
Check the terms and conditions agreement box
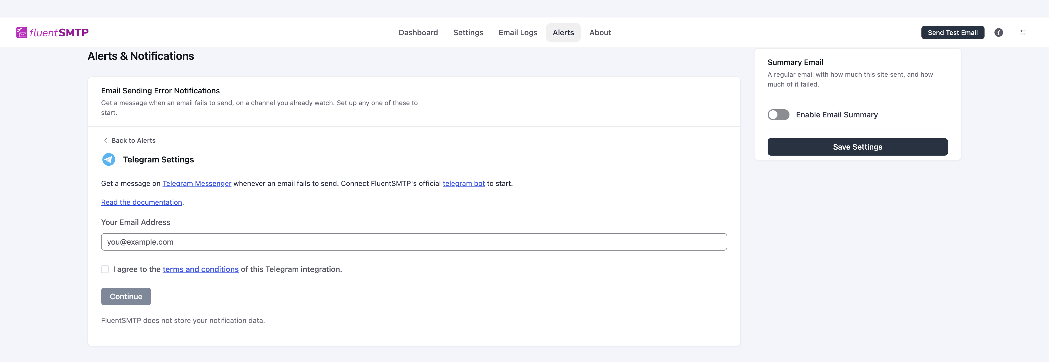point(105,269)
